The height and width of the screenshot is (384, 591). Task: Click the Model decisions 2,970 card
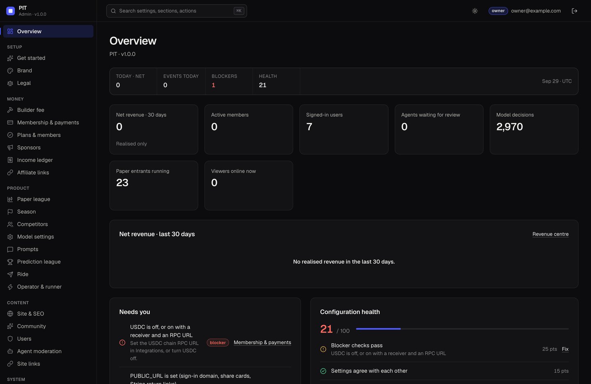[x=534, y=129]
